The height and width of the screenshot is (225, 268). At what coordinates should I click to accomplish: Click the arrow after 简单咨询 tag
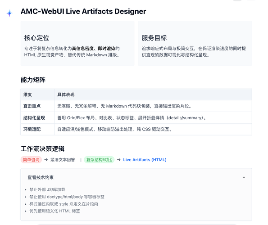[46, 160]
